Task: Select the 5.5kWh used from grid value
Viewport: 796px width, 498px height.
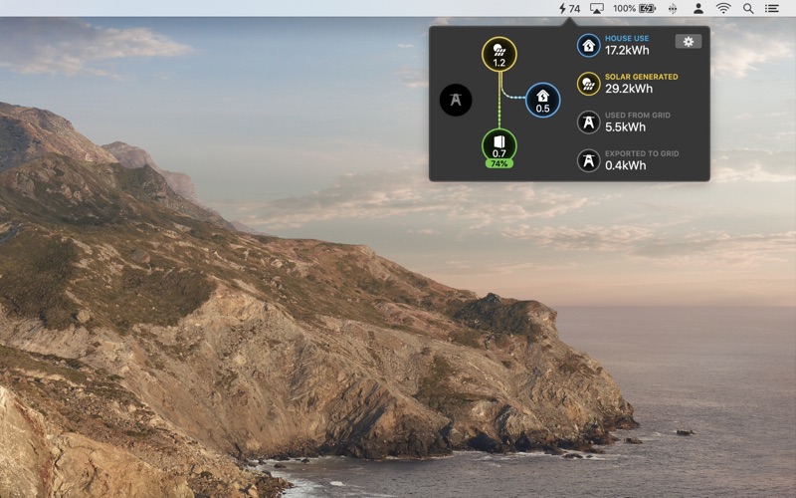Action: pos(625,127)
